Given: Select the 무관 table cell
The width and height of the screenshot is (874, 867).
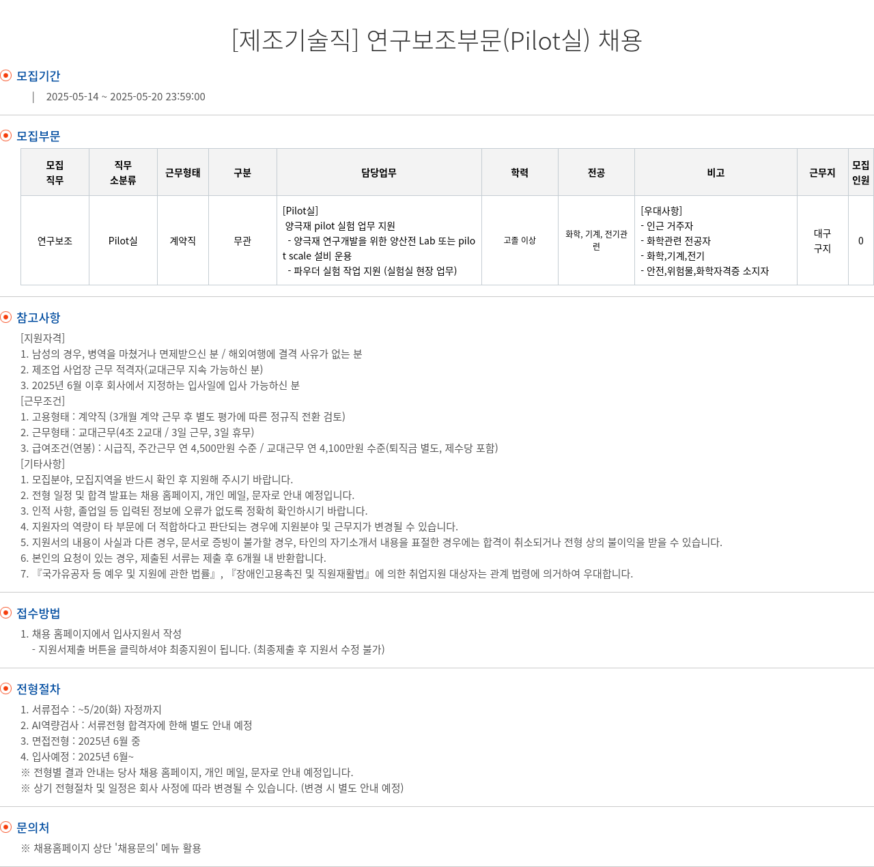Looking at the screenshot, I should (x=242, y=240).
